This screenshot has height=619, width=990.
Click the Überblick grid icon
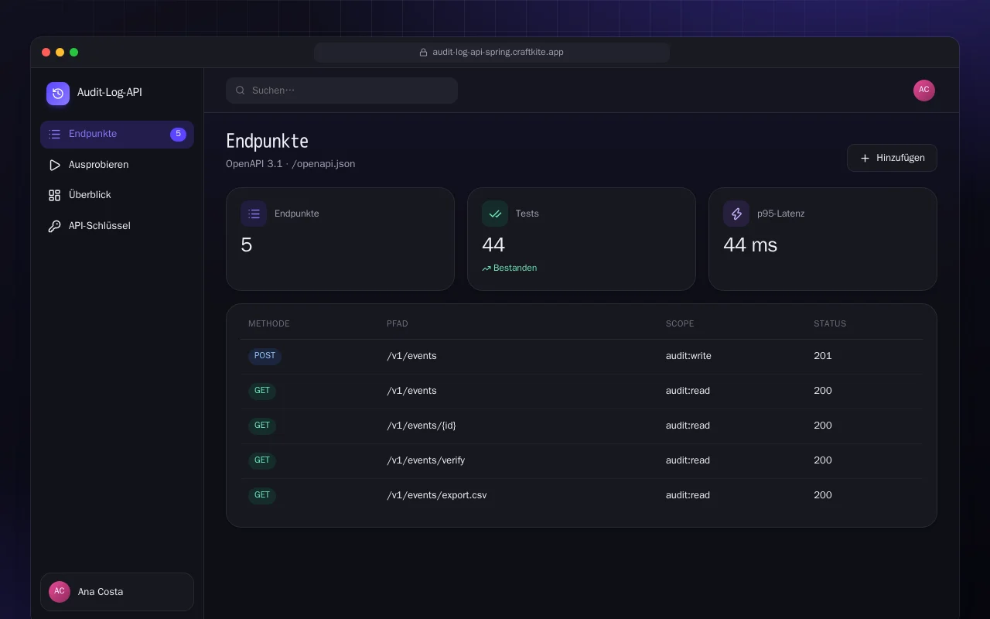(54, 195)
